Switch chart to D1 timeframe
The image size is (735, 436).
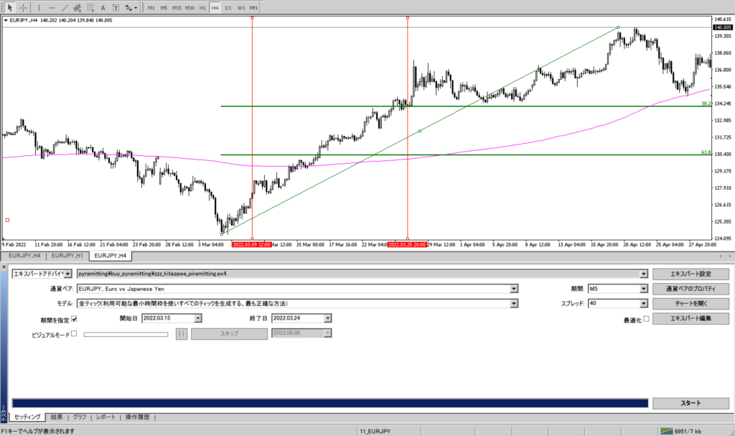pos(228,7)
